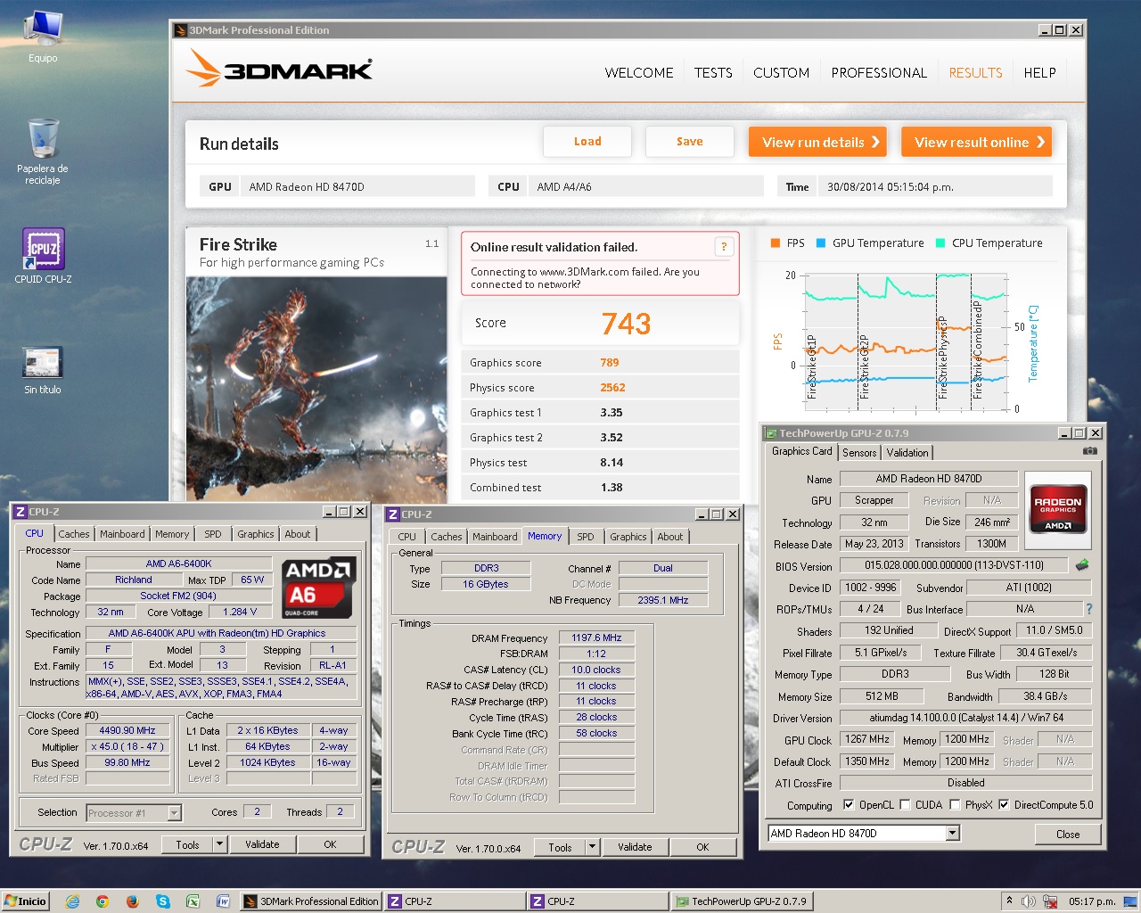Switch to the Validation tab in GPU-Z
1141x913 pixels.
click(907, 453)
